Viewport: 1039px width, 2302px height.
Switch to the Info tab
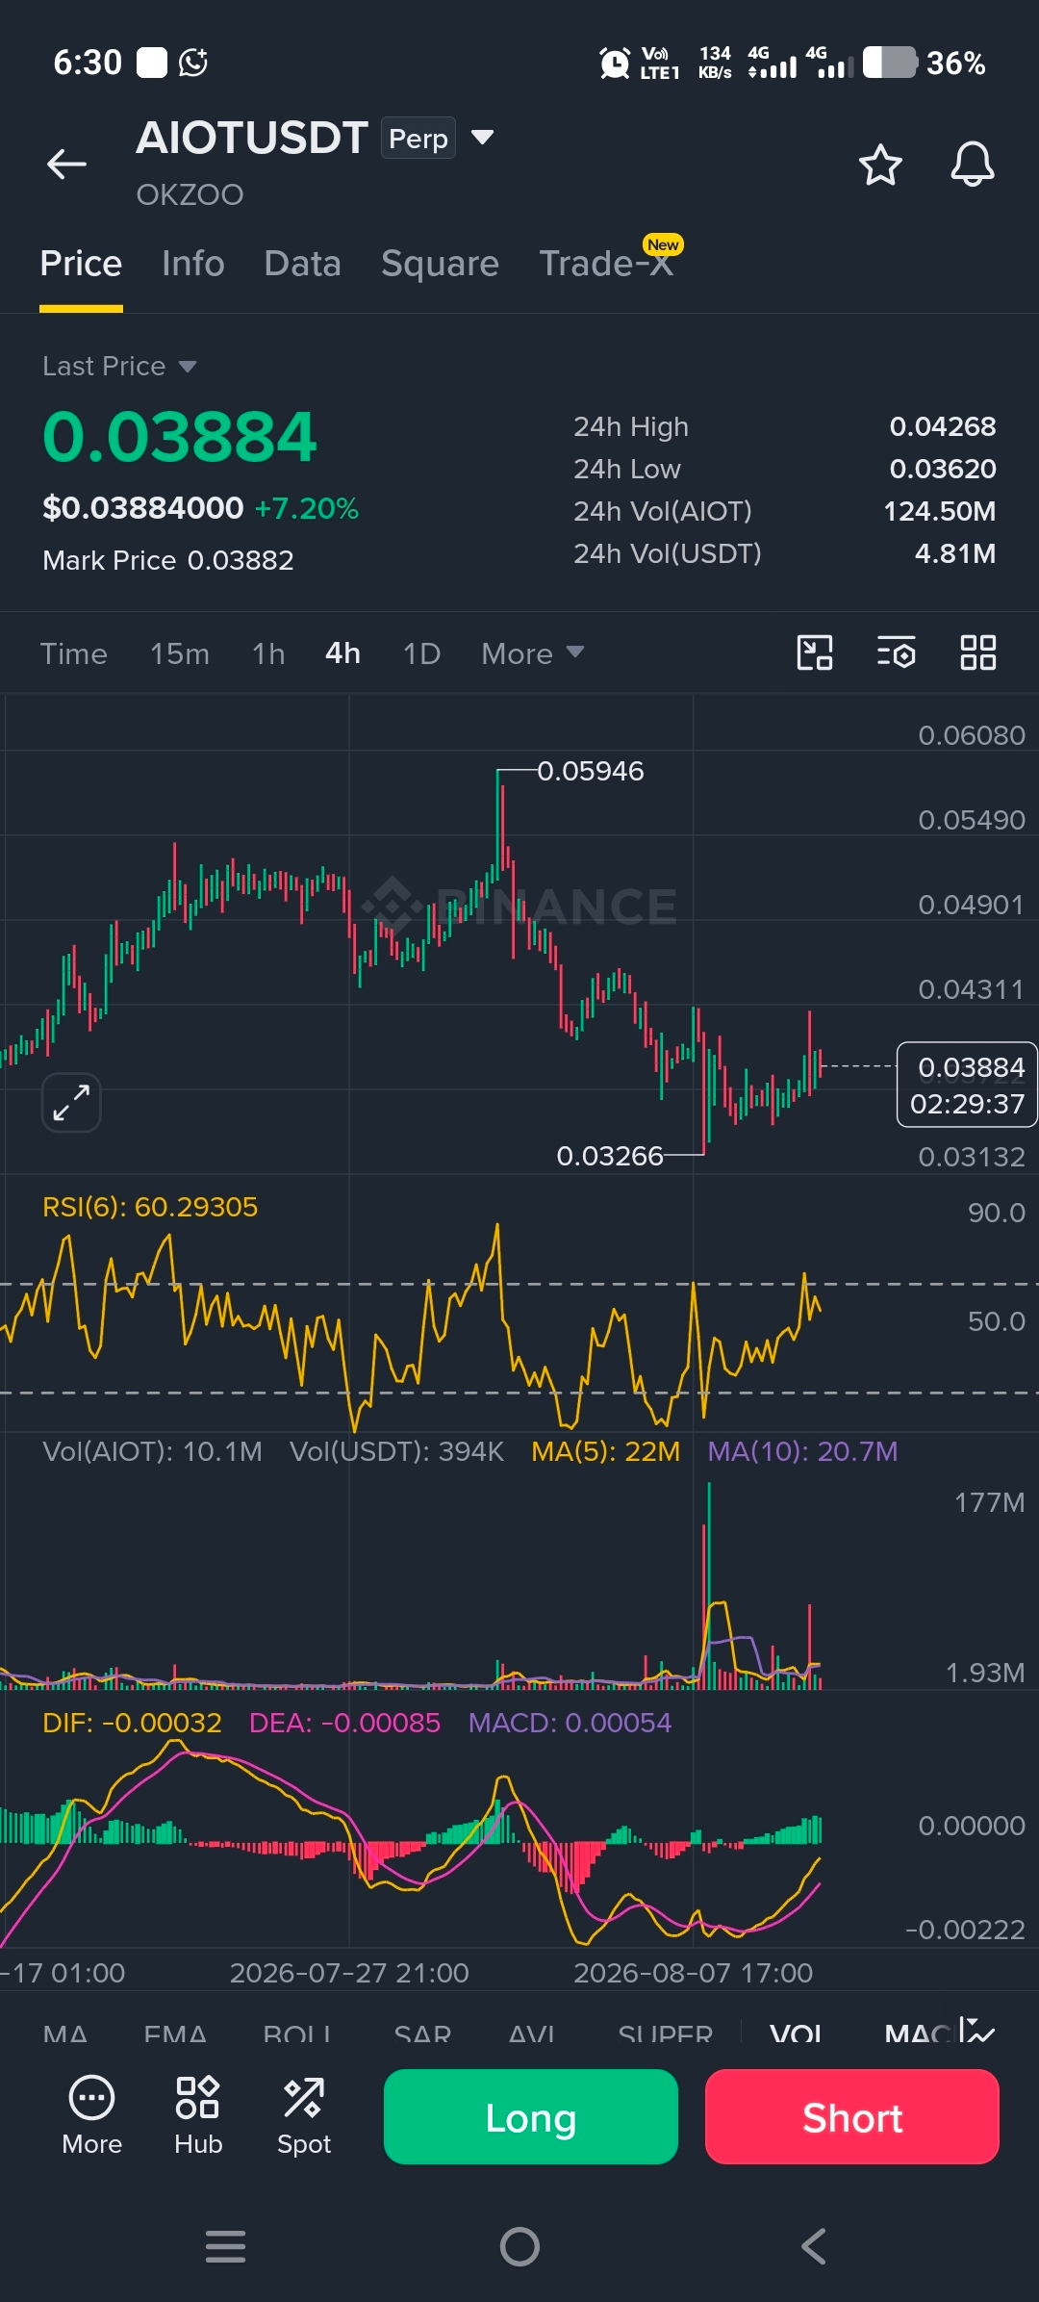click(x=193, y=264)
